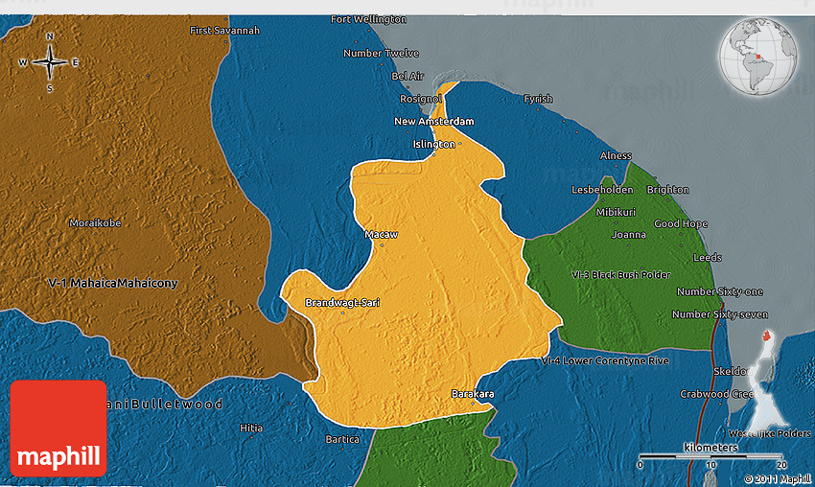Select the New Amsterdam label
This screenshot has height=487, width=815.
pos(433,122)
